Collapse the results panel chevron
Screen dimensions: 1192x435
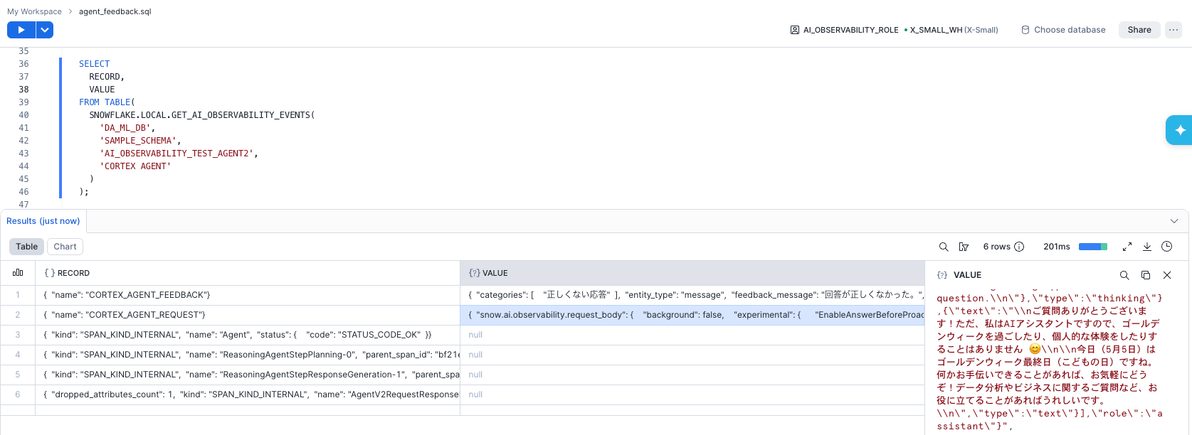click(1174, 221)
